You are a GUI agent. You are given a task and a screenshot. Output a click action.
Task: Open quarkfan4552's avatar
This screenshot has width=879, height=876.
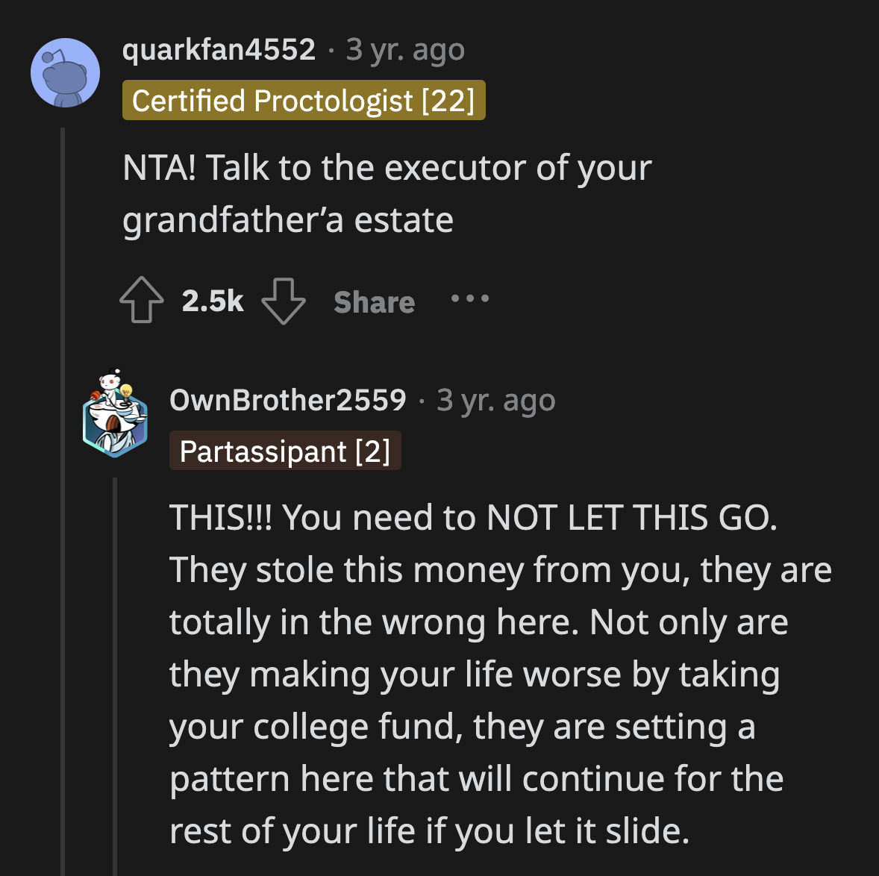click(x=66, y=72)
